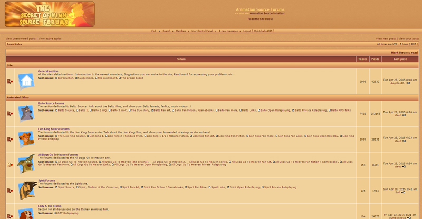The image size is (422, 219).
Task: Click the unread status icon beside Lion King forums
Action: [10, 139]
